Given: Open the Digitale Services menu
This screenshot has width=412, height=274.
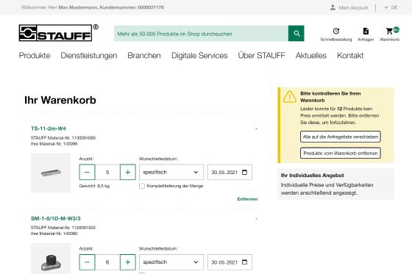Looking at the screenshot, I should tap(199, 56).
